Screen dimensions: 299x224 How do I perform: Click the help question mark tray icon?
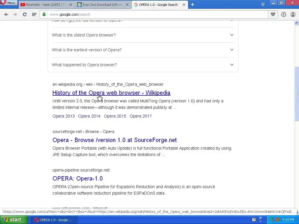point(254,220)
